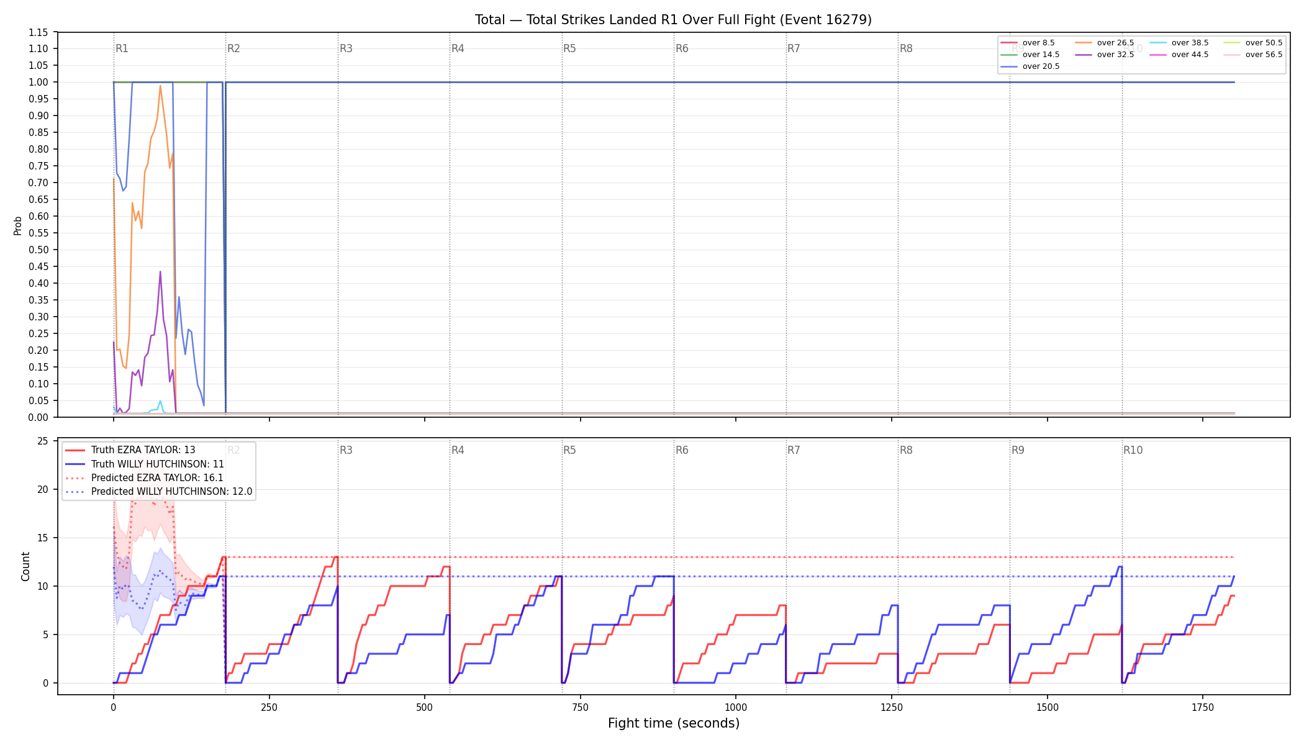Viewport: 1304px width, 745px height.
Task: Click the 10 tick on Count axis
Action: pyautogui.click(x=43, y=587)
